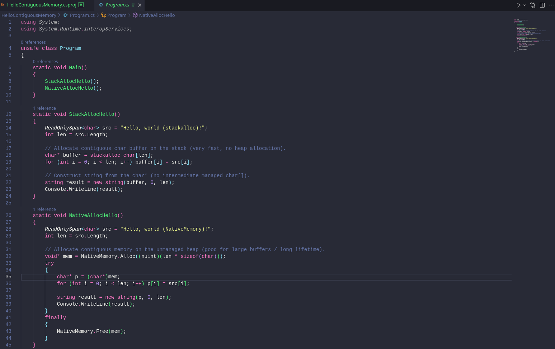
Task: Click the class symbol icon in breadcrumb
Action: [103, 15]
